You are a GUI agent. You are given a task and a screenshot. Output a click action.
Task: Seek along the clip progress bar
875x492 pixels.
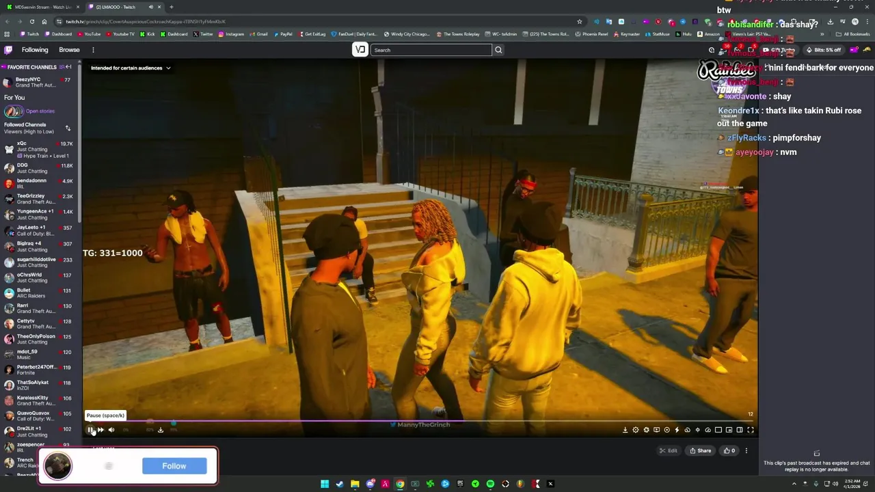click(420, 422)
